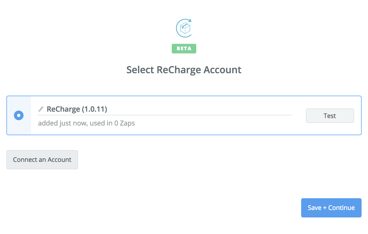368x234 pixels.
Task: Click the 'Select ReCharge Account' heading
Action: click(x=184, y=70)
